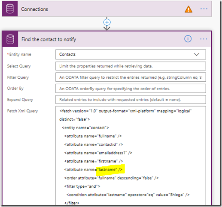
Task: Click the contactid attribute line
Action: [x=94, y=145]
